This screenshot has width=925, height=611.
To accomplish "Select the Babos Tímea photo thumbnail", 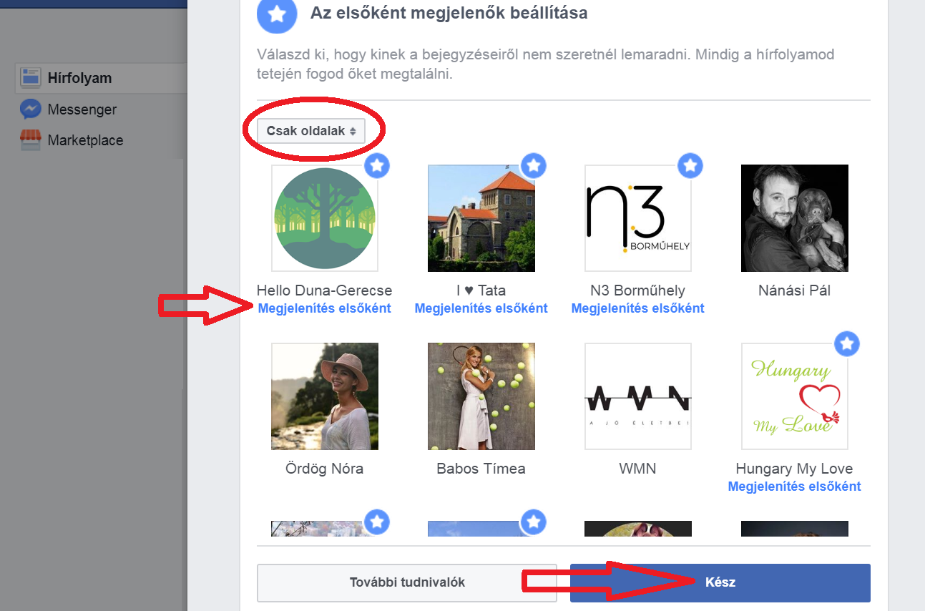I will (x=481, y=396).
